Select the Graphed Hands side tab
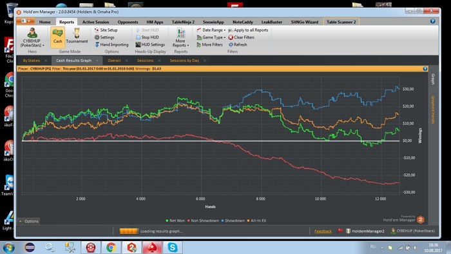Viewport: 451px width, 254px height. pyautogui.click(x=433, y=110)
